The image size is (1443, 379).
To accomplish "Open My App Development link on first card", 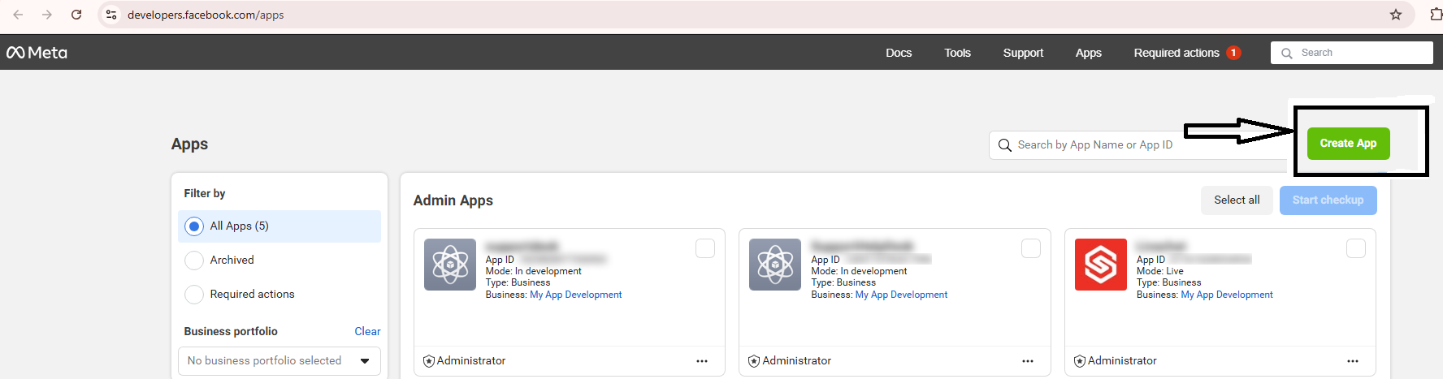I will 575,295.
